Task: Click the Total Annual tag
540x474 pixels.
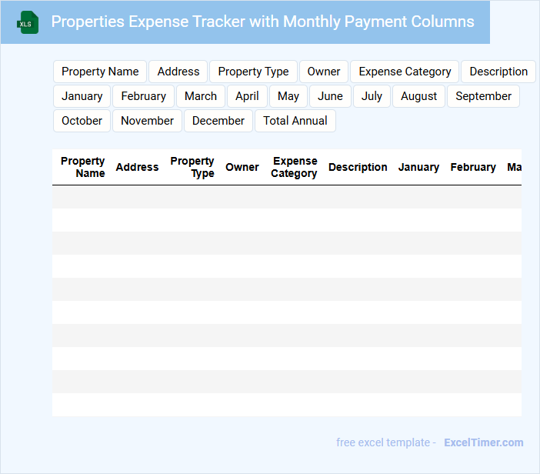Action: pyautogui.click(x=295, y=121)
